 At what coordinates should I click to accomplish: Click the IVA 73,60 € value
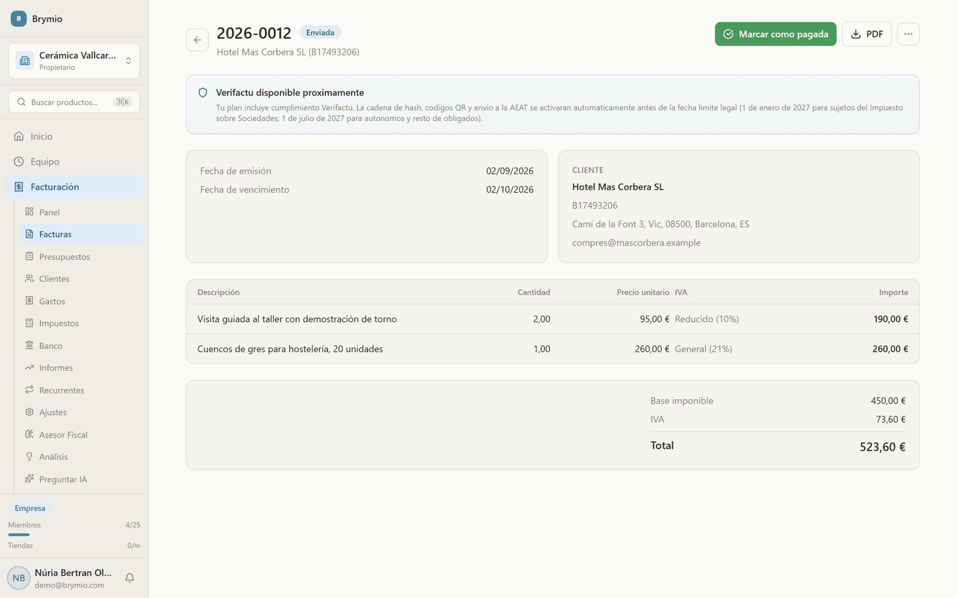(x=891, y=419)
